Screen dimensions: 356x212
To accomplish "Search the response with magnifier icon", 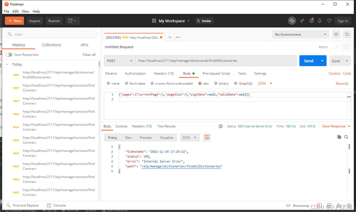I will pos(346,137).
